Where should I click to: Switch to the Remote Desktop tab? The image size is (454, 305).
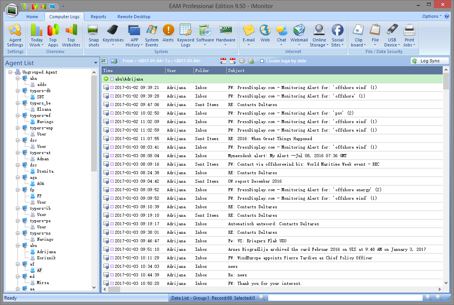[x=134, y=17]
